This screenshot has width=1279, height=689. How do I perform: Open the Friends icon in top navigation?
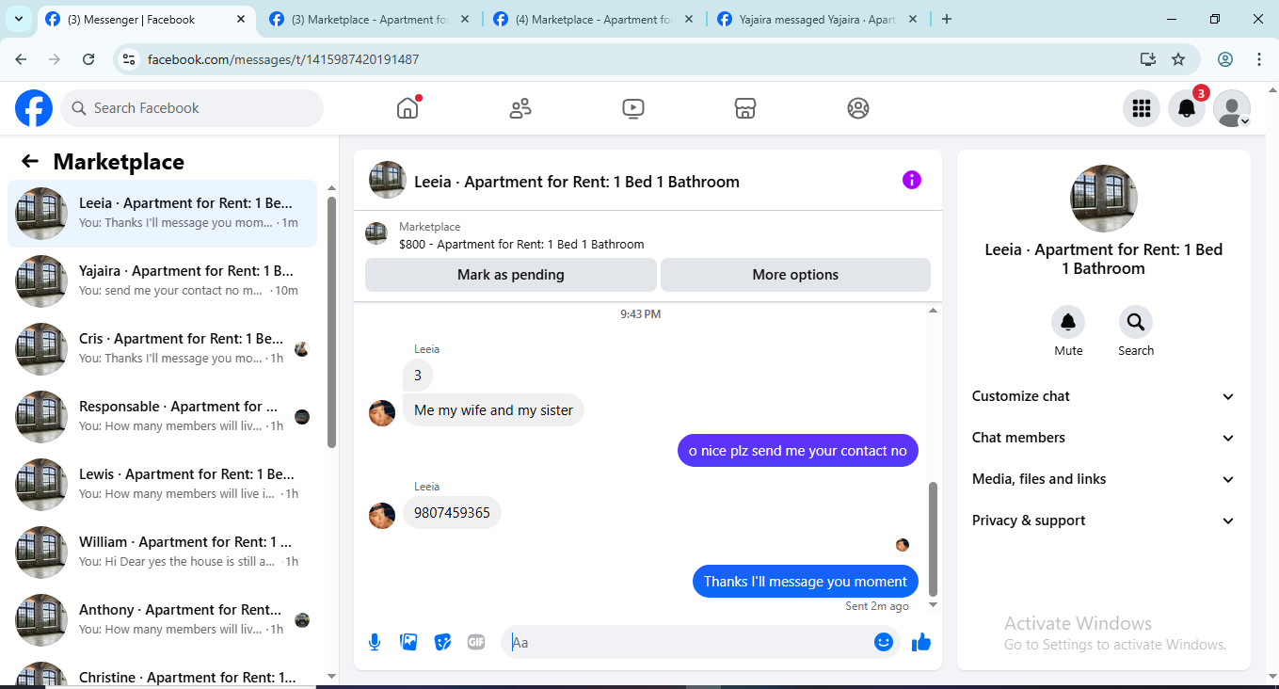[x=520, y=108]
